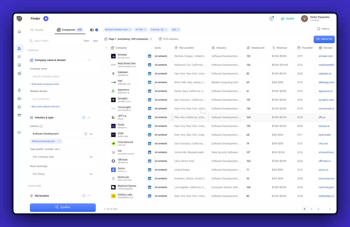350x227 pixels.
Task: Switch to the People tab
Action: 37,30
